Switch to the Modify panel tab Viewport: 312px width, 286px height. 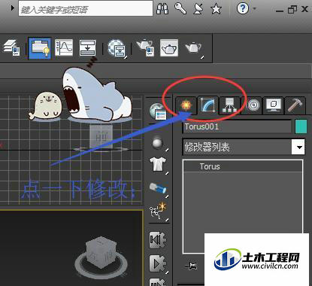[207, 105]
